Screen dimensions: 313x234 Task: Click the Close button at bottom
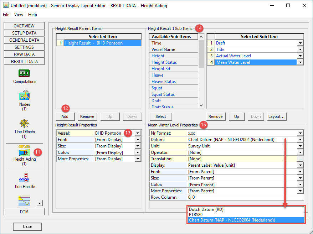(27, 227)
